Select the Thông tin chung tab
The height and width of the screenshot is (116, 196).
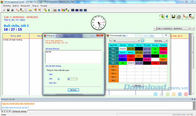click(20, 111)
